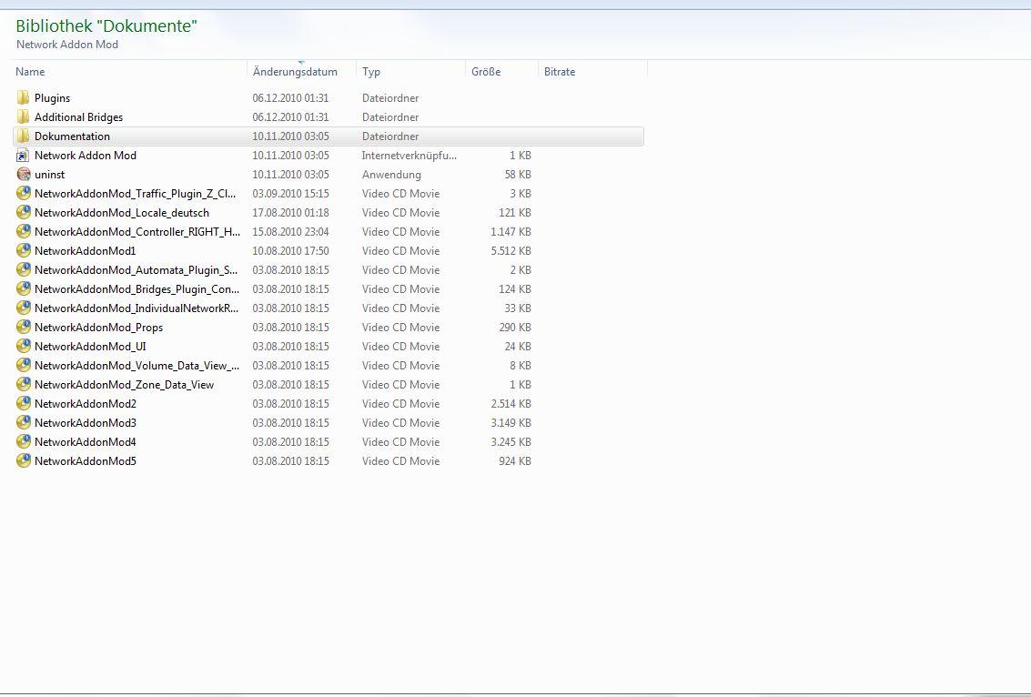Sort by Änderungsdatum column header
1031x697 pixels.
[x=295, y=72]
